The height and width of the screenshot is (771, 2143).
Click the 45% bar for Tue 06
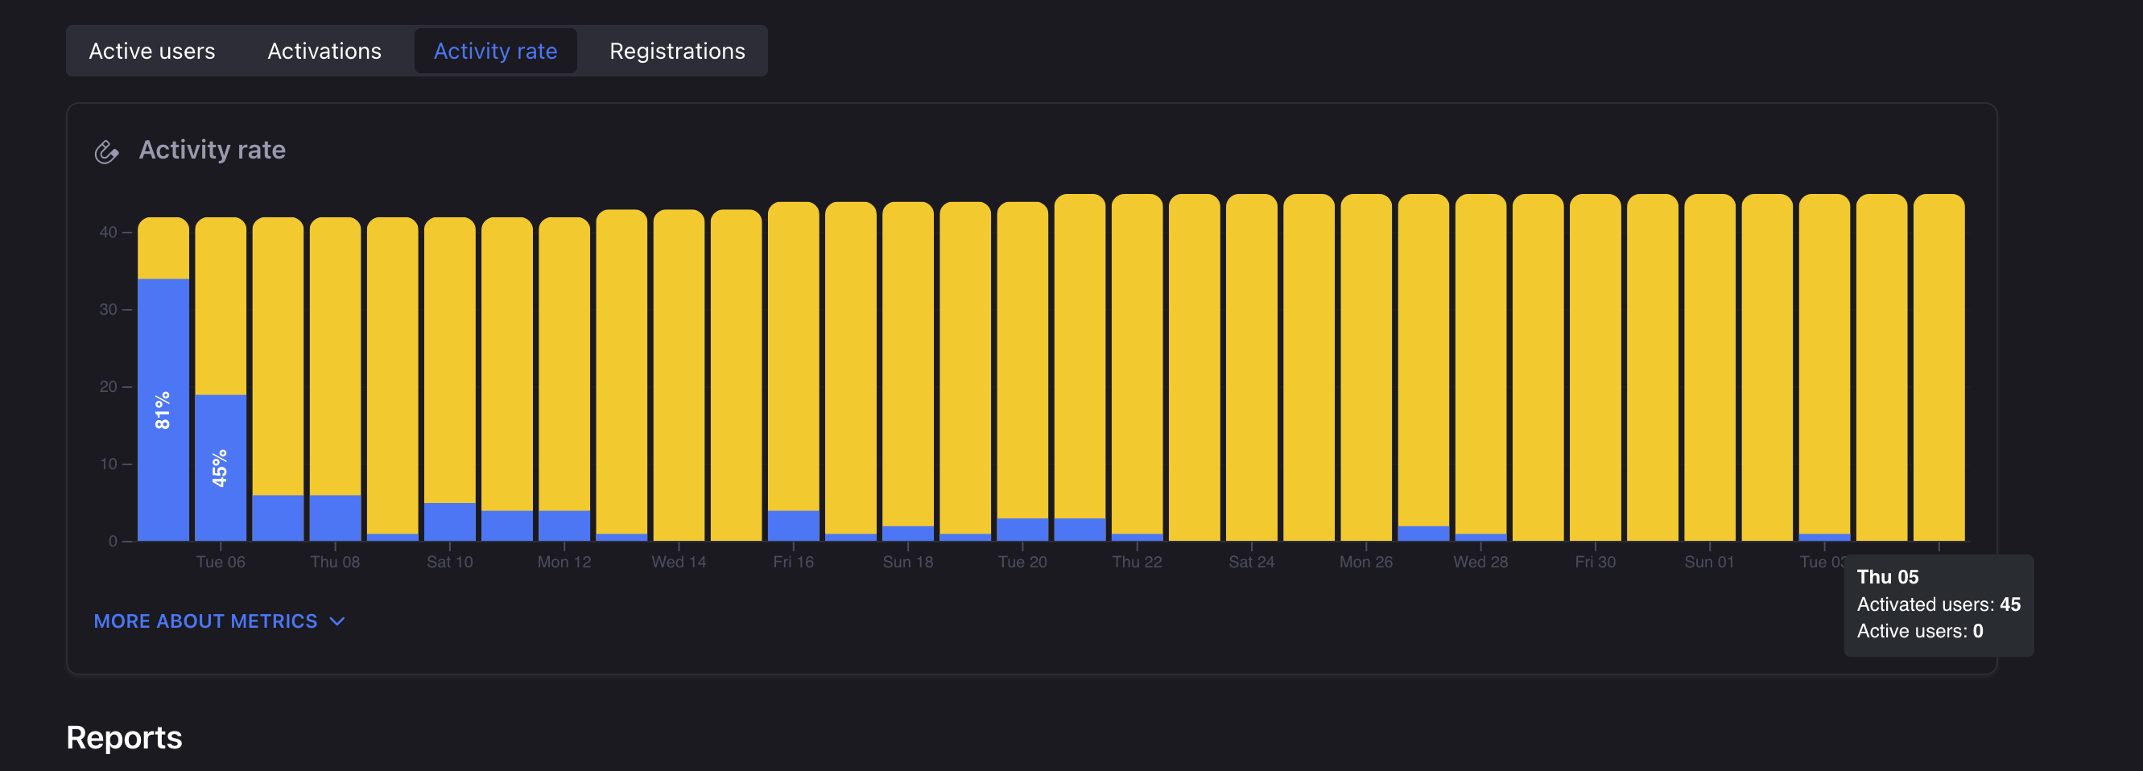click(x=221, y=468)
